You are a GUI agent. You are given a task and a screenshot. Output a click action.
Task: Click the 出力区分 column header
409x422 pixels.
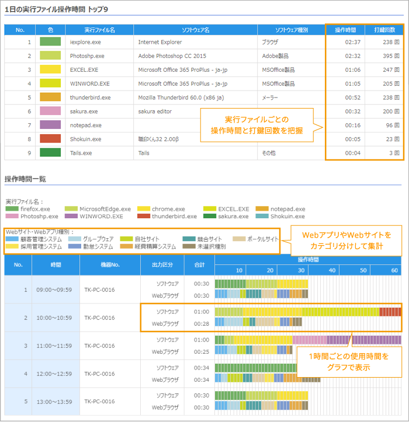pyautogui.click(x=162, y=265)
